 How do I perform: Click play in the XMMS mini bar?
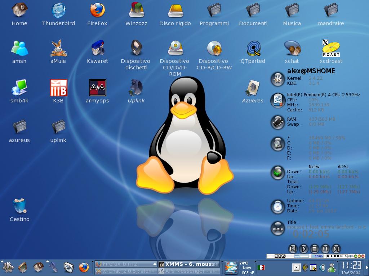(x=332, y=256)
